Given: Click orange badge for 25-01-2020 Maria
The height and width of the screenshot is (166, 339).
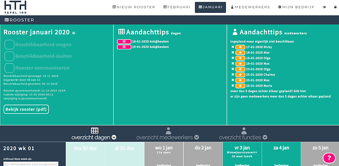Looking at the screenshot, I should pos(240,86).
